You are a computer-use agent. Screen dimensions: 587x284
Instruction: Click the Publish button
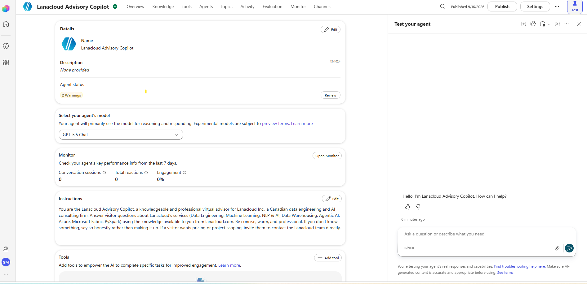(x=502, y=6)
